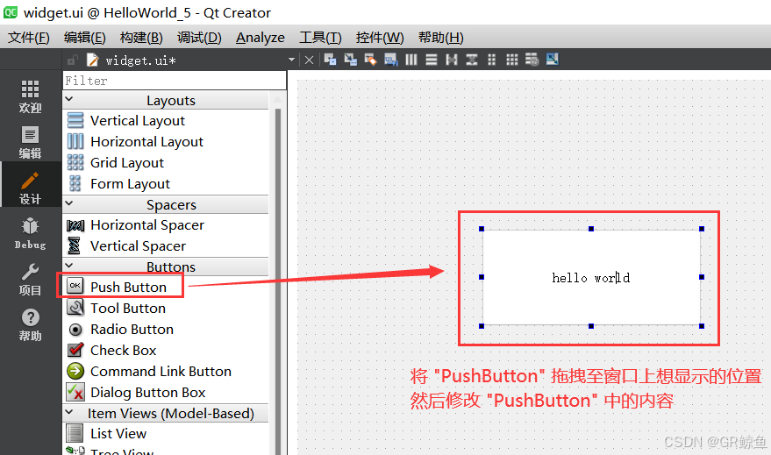
Task: Open the 编辑(E) menu
Action: 84,38
